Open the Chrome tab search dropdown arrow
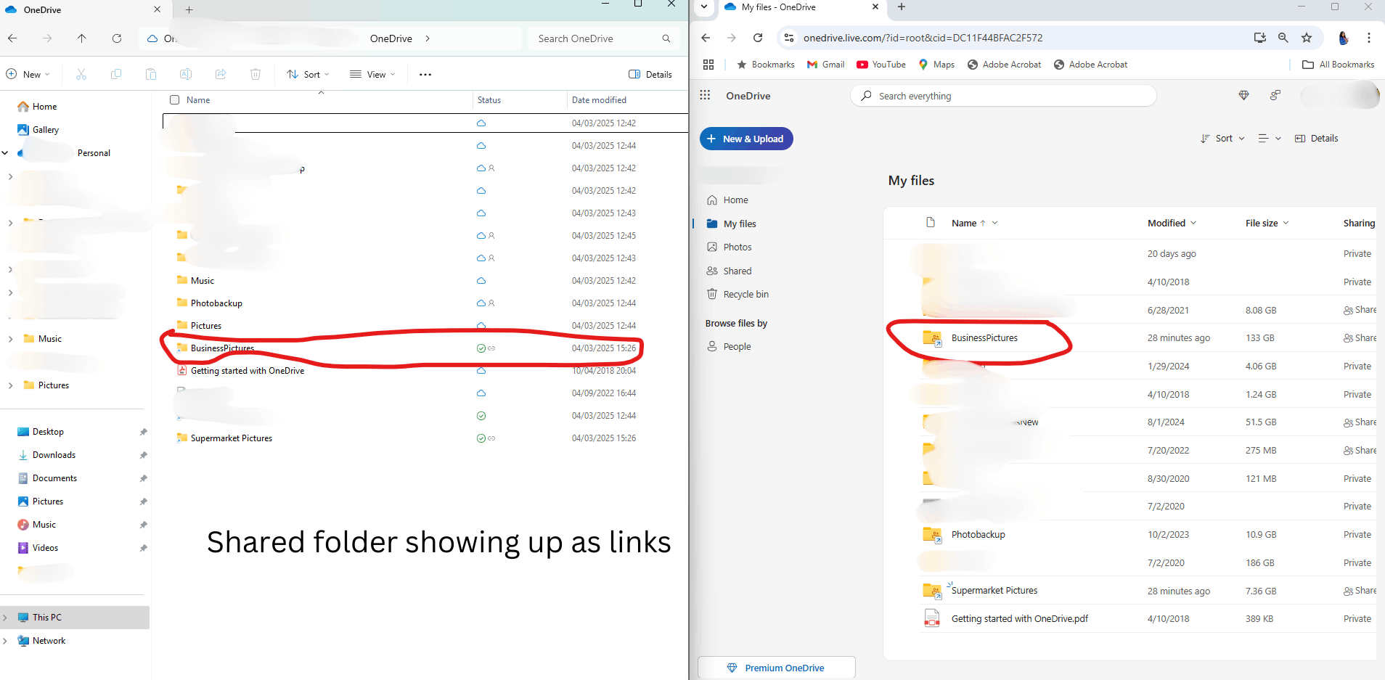Screen dimensions: 1385x680 click(x=704, y=7)
